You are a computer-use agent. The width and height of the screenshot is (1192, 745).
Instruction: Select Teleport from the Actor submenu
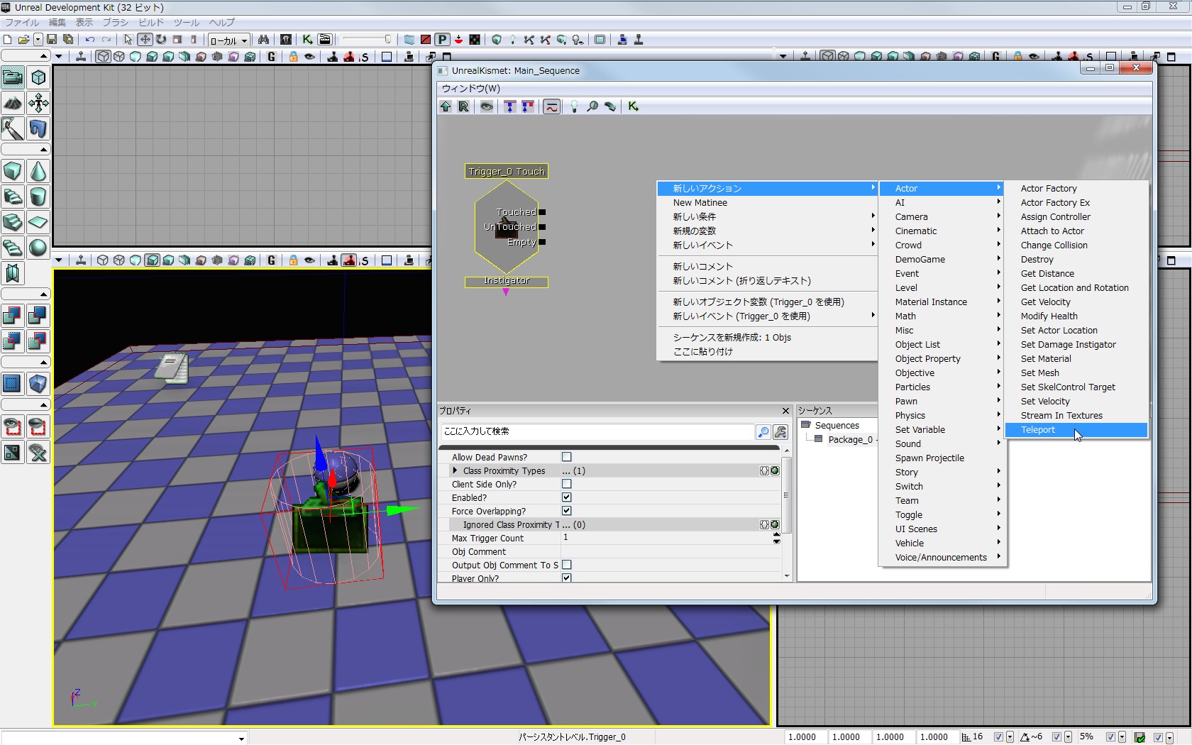(1038, 430)
